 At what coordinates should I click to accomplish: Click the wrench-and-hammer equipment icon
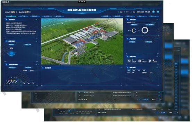129,61
